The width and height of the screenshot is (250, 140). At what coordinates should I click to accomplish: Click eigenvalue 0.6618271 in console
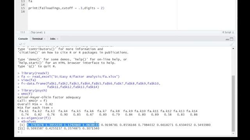(x=165, y=125)
